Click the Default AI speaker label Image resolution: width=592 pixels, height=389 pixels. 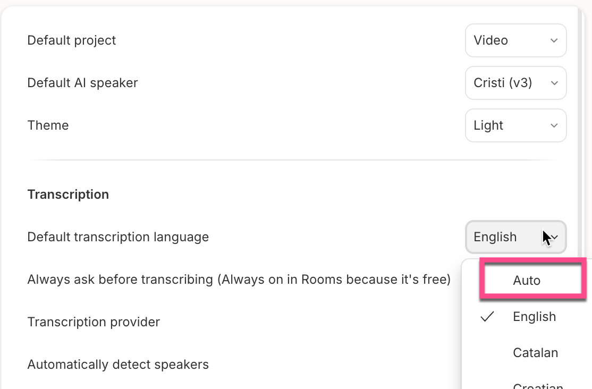tap(82, 83)
